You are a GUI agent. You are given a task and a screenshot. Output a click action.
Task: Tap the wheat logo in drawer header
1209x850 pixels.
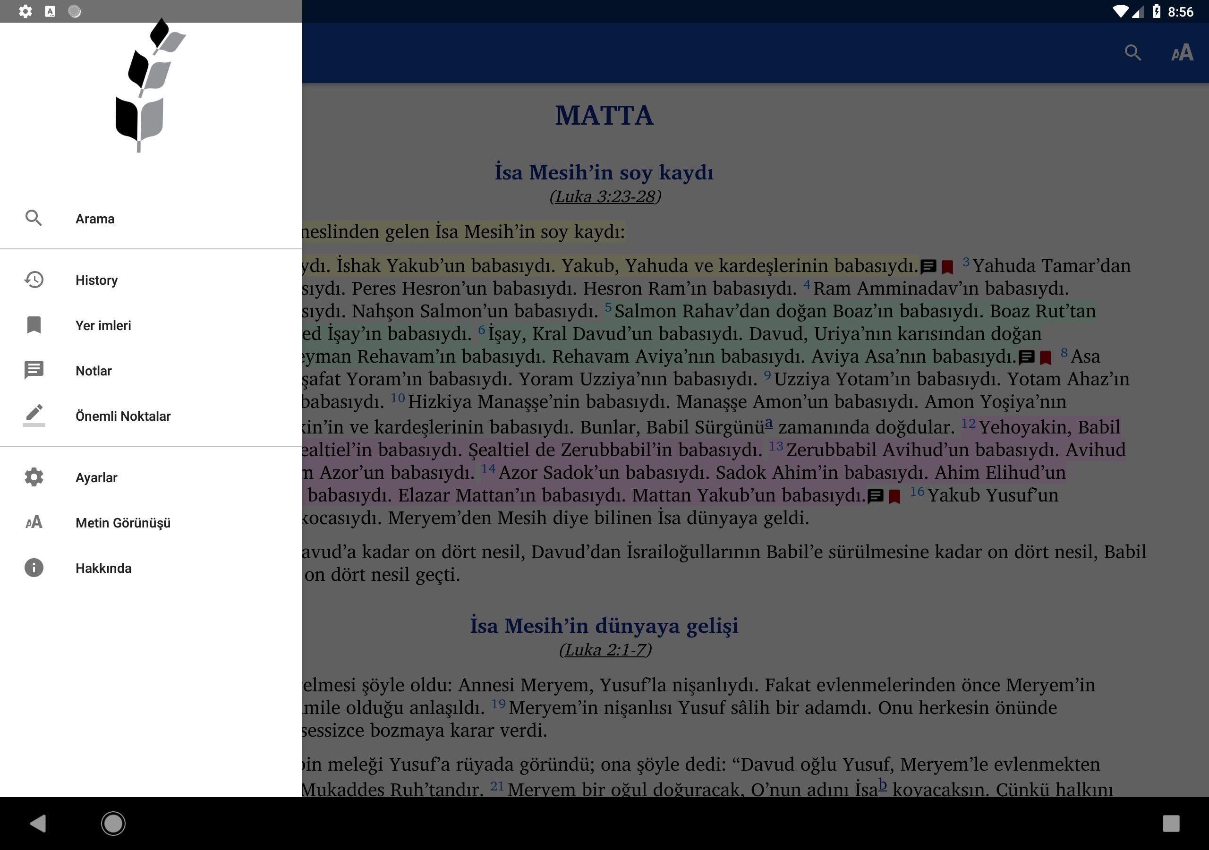[150, 85]
